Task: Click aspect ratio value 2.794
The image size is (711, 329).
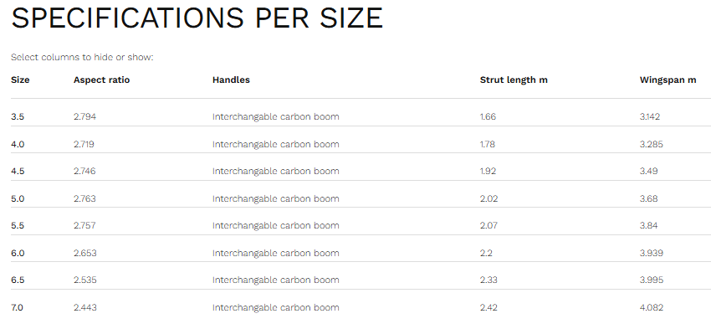Action: pos(84,116)
